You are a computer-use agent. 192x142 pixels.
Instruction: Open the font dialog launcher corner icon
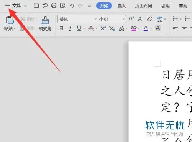tap(167, 34)
